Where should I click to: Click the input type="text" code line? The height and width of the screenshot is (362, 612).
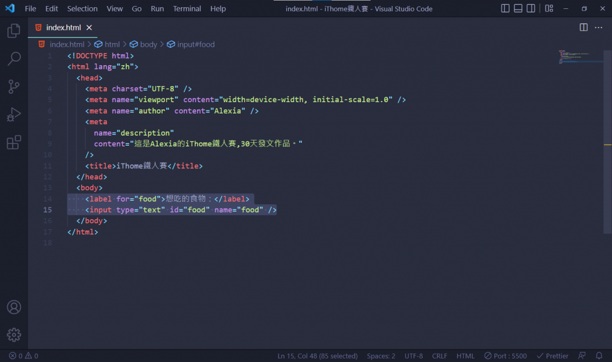click(x=180, y=210)
